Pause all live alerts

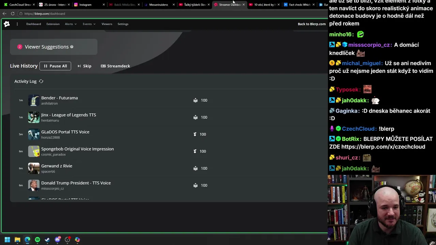(x=55, y=66)
